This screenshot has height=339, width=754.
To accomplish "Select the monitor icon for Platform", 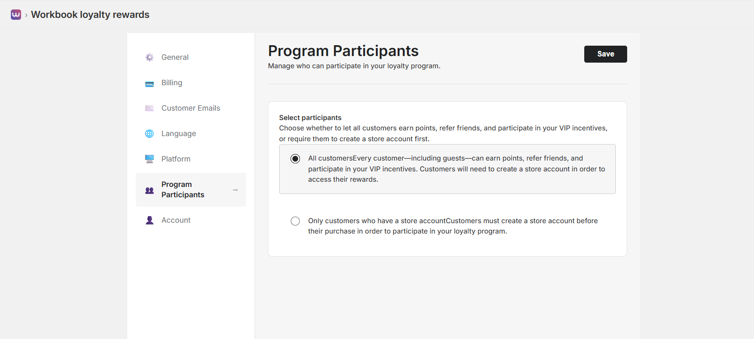I will point(149,159).
